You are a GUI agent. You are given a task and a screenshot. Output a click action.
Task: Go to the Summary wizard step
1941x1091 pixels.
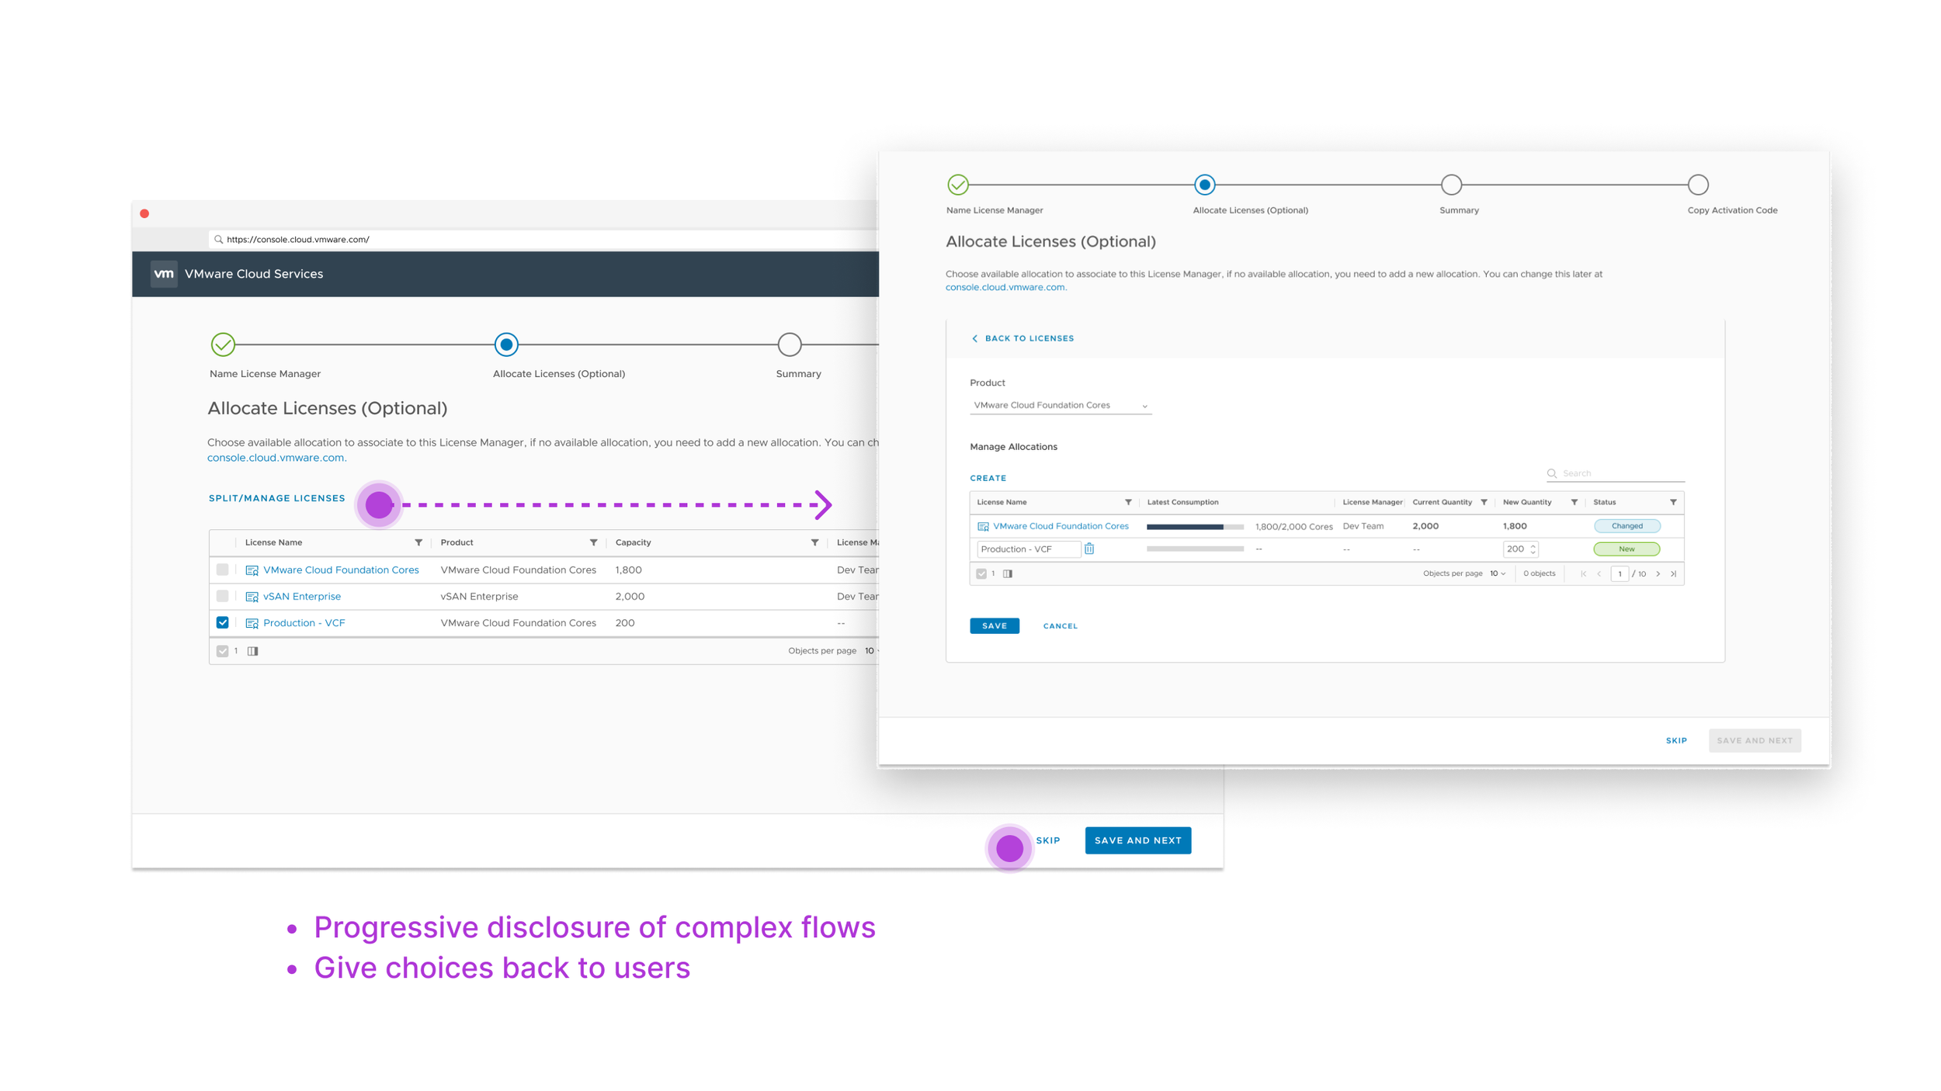pyautogui.click(x=1450, y=185)
